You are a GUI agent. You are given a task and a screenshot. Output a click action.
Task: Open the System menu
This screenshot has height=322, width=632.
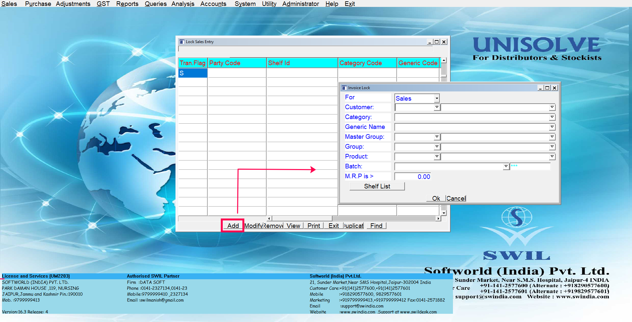[x=245, y=4]
